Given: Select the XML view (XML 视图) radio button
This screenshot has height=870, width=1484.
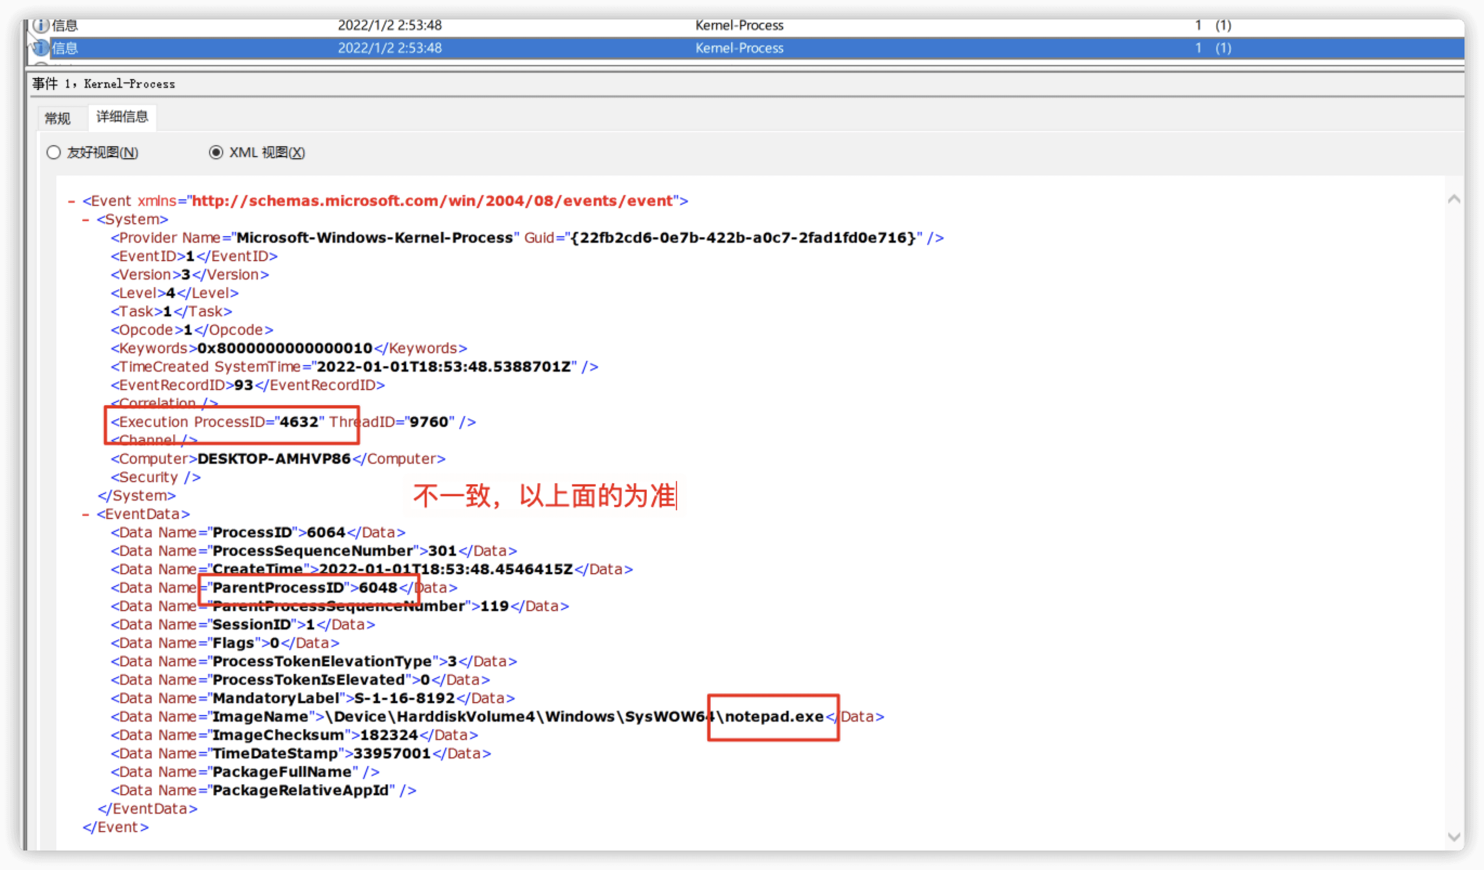Looking at the screenshot, I should (216, 153).
